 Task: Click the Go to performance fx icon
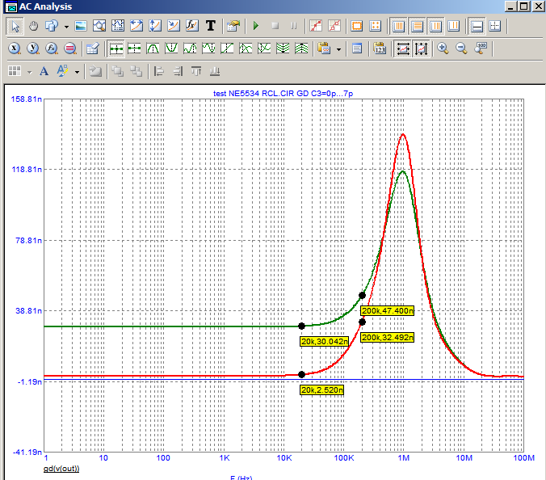click(52, 48)
